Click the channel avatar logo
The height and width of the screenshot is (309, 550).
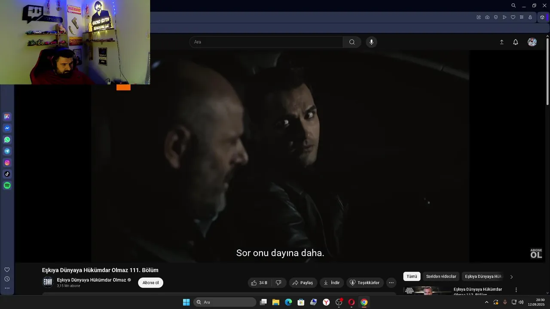[48, 282]
